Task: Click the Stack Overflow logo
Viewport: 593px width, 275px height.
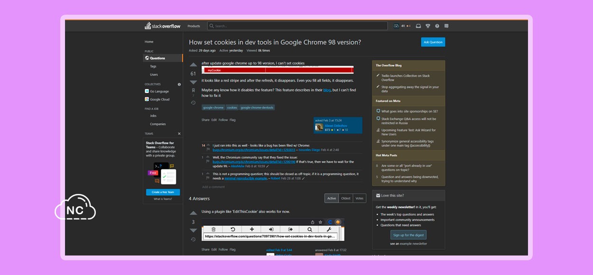Action: point(163,26)
